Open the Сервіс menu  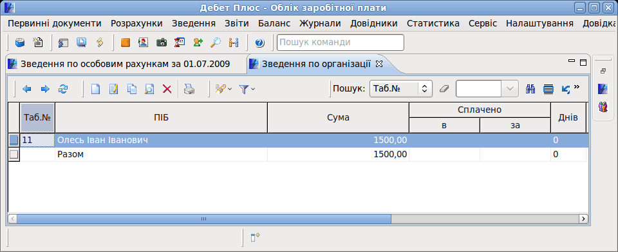(483, 23)
